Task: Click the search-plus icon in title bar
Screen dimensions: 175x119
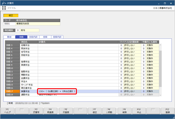Action: coord(4,3)
